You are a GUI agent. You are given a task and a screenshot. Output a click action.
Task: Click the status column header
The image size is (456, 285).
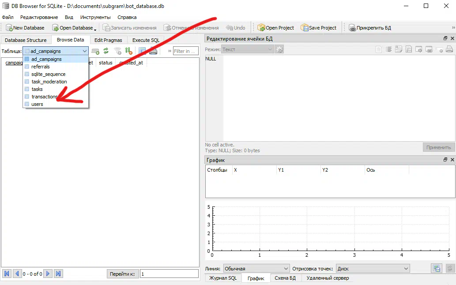[x=106, y=63]
